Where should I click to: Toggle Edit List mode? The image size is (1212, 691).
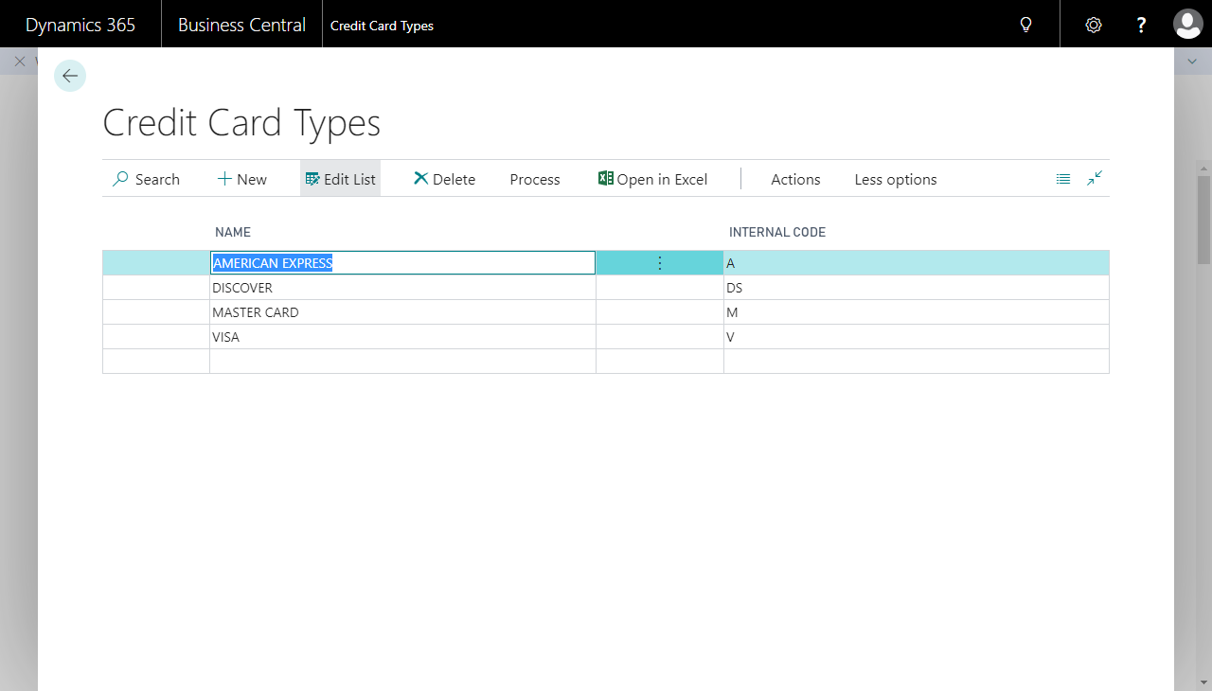click(x=340, y=179)
